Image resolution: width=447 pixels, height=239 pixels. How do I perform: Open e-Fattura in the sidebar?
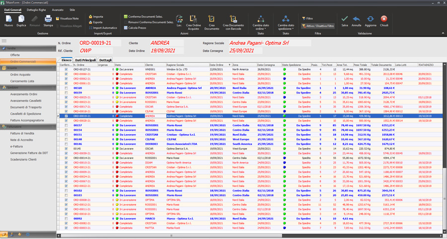pyautogui.click(x=16, y=146)
